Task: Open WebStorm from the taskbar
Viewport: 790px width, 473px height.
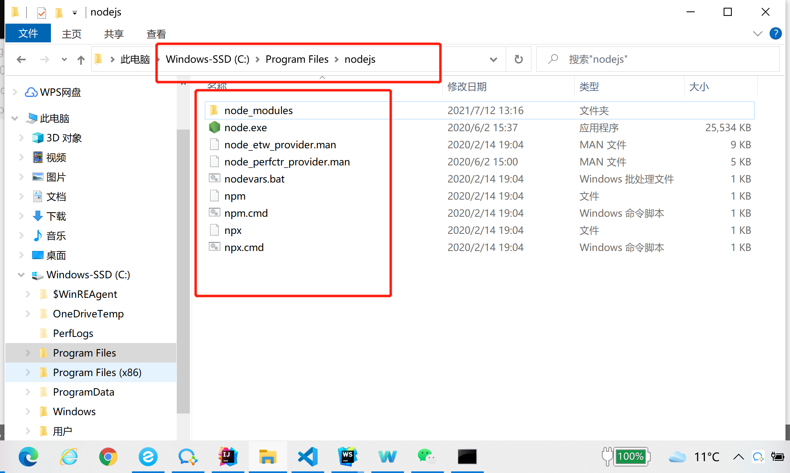Action: click(347, 456)
